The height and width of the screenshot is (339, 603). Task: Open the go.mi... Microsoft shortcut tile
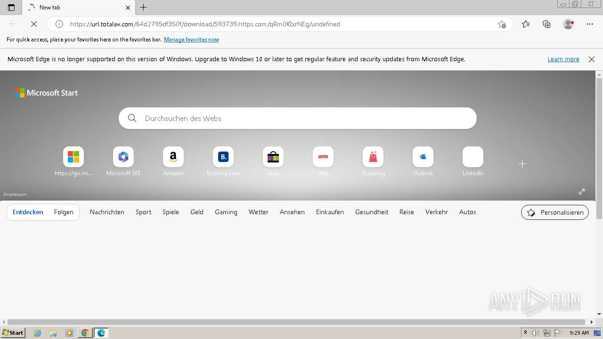[73, 161]
